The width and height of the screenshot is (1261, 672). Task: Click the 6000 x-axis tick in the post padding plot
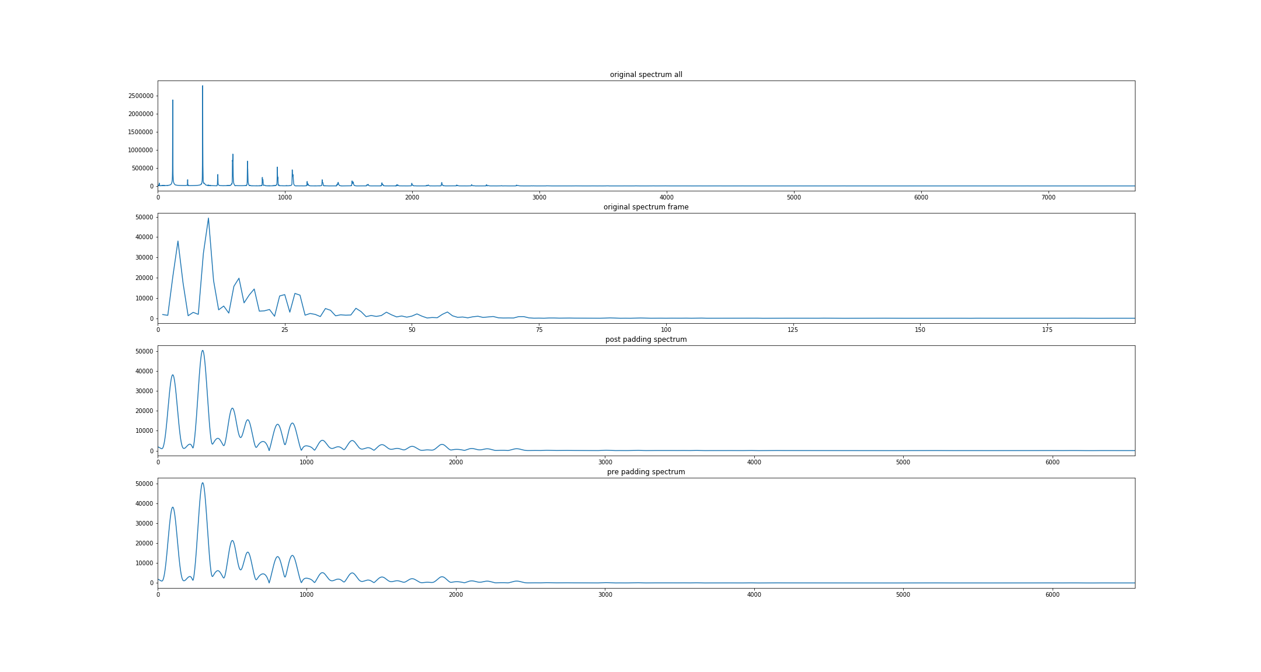(x=1053, y=463)
